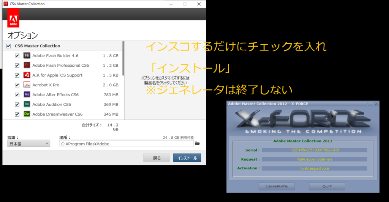Click the installer title bar Adobe icon
Screen dimensions: 389x202
click(6, 4)
